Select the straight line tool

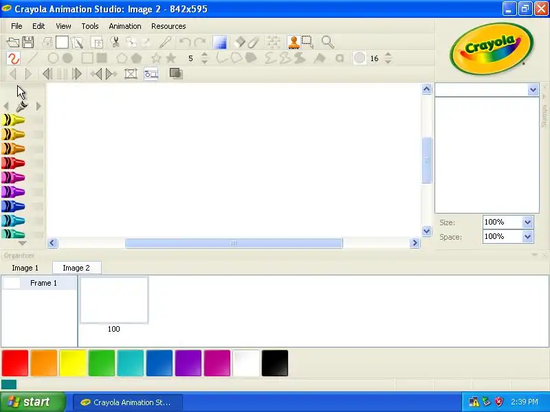click(x=32, y=58)
